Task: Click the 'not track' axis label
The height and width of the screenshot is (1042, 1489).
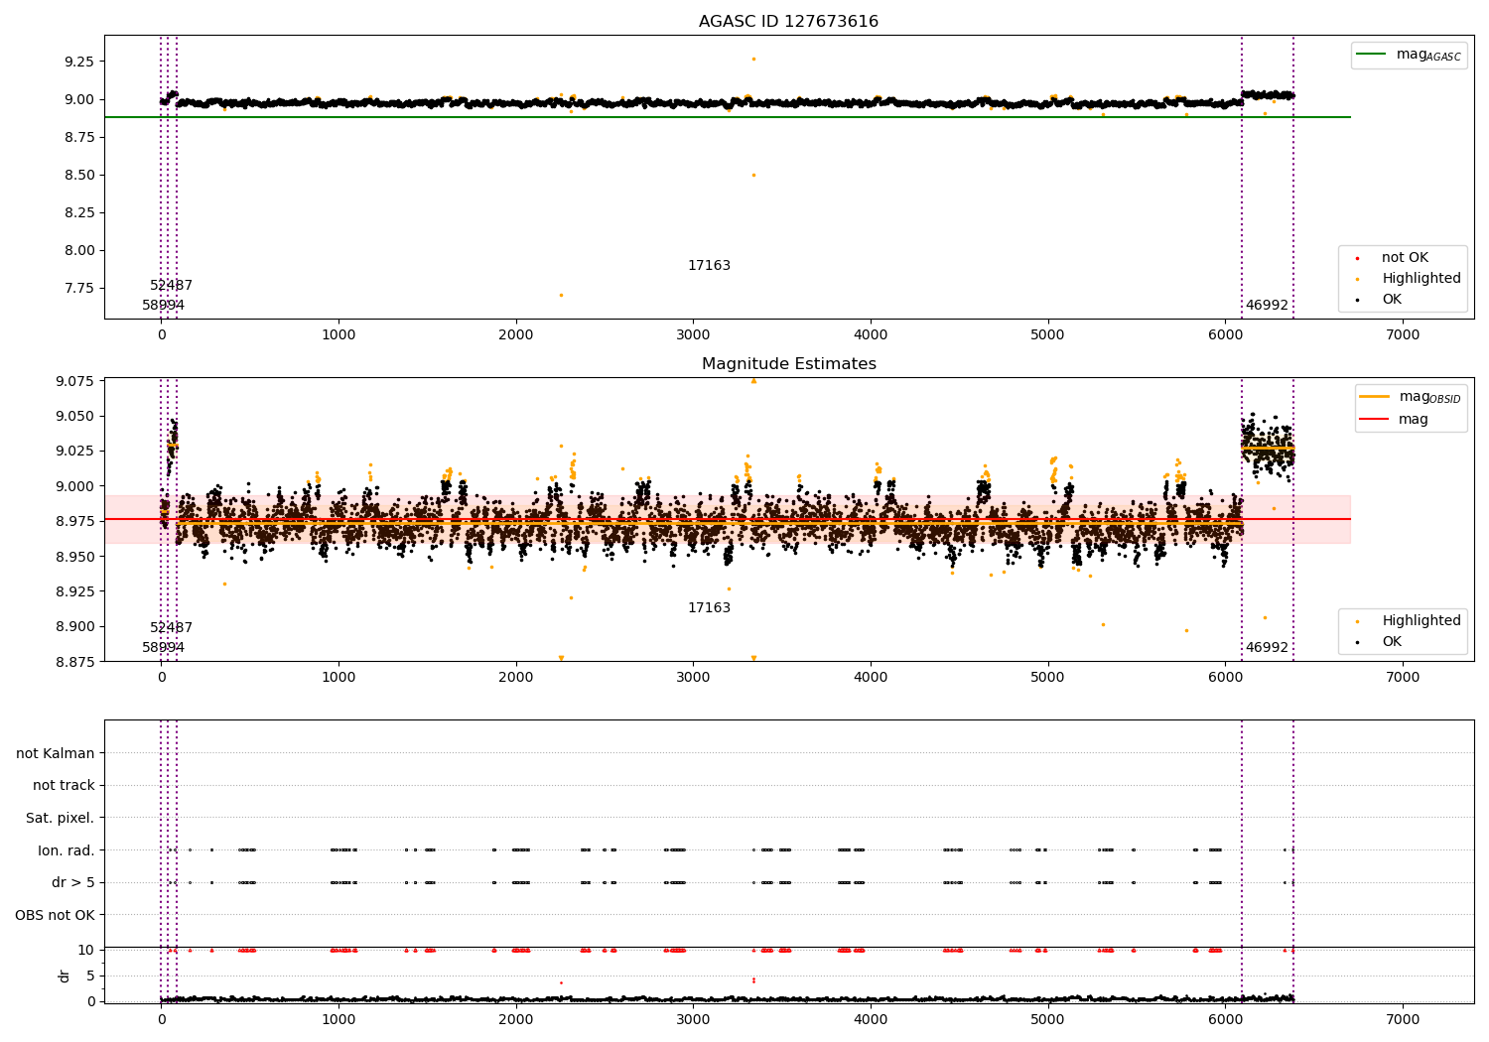Action: pyautogui.click(x=64, y=785)
